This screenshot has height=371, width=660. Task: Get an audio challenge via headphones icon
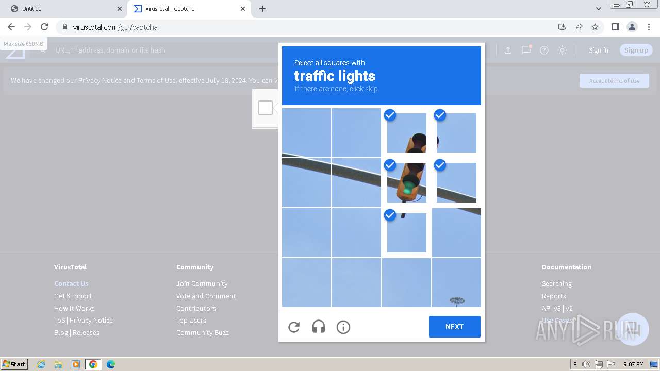tap(319, 327)
